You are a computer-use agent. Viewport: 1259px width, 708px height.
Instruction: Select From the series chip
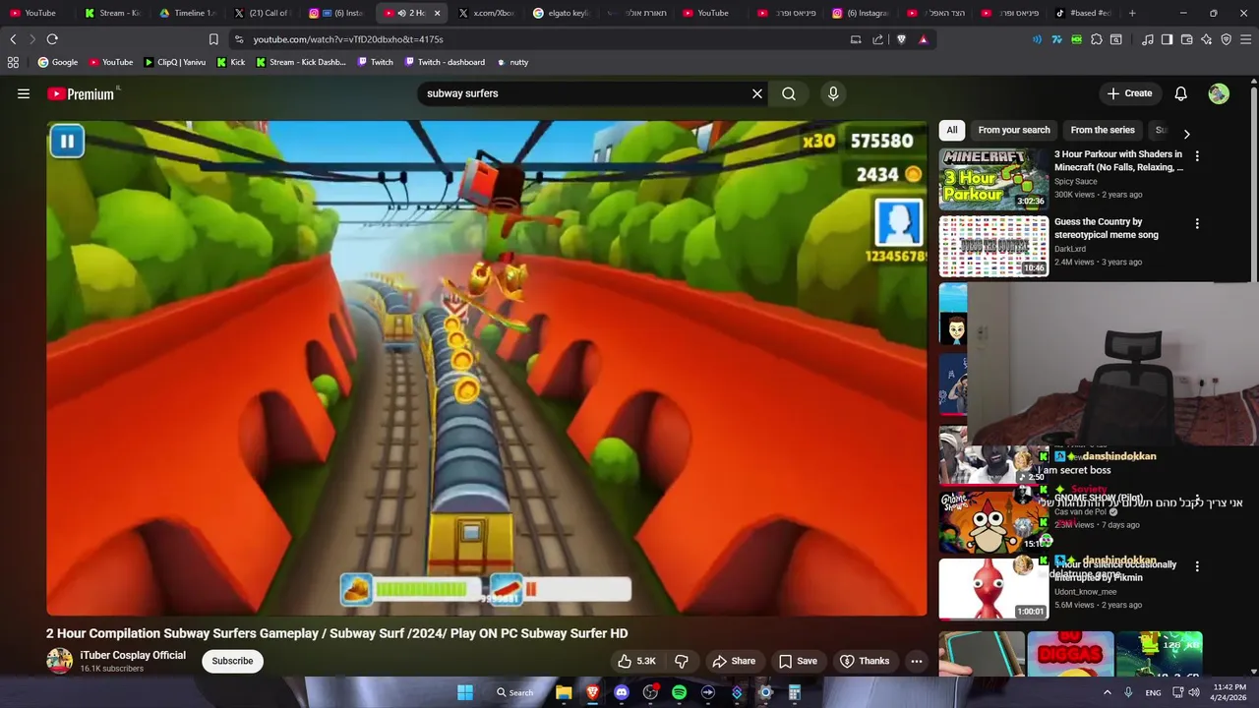[1103, 130]
